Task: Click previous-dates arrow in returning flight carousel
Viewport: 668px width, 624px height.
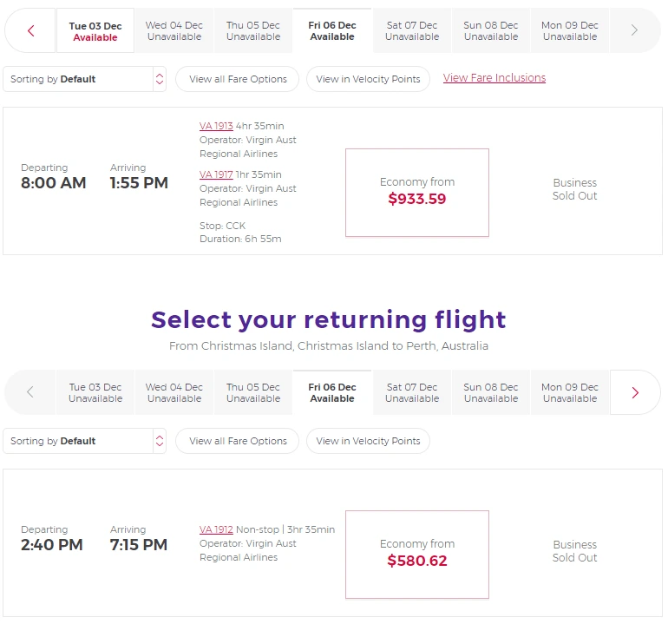Action: coord(30,392)
